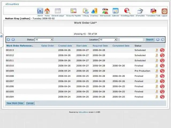Sort by Work Order Reference column

20,46
